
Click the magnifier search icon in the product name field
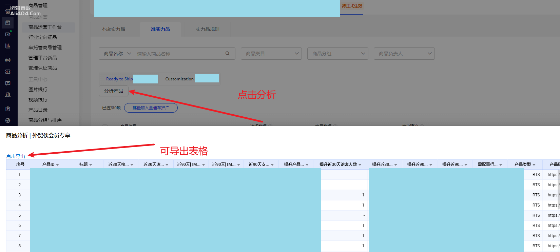pos(228,53)
